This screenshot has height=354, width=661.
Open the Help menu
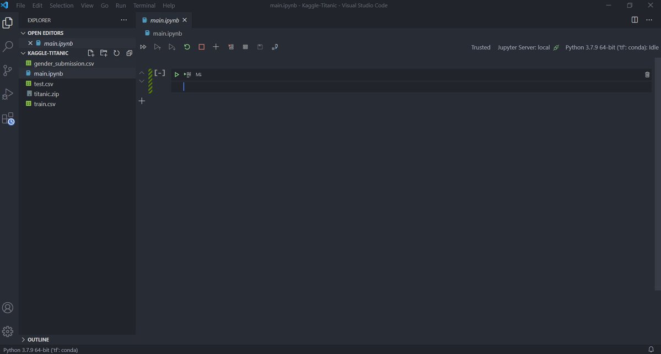169,6
